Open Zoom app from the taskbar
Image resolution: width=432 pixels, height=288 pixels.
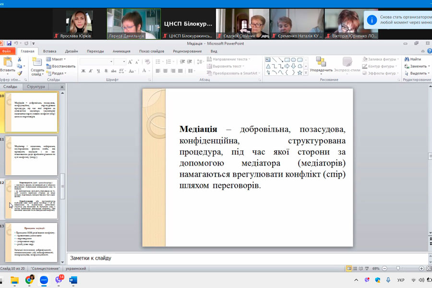[x=44, y=280]
